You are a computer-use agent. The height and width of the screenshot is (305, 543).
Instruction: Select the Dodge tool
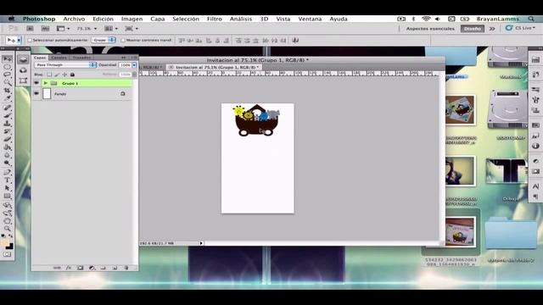[7, 164]
